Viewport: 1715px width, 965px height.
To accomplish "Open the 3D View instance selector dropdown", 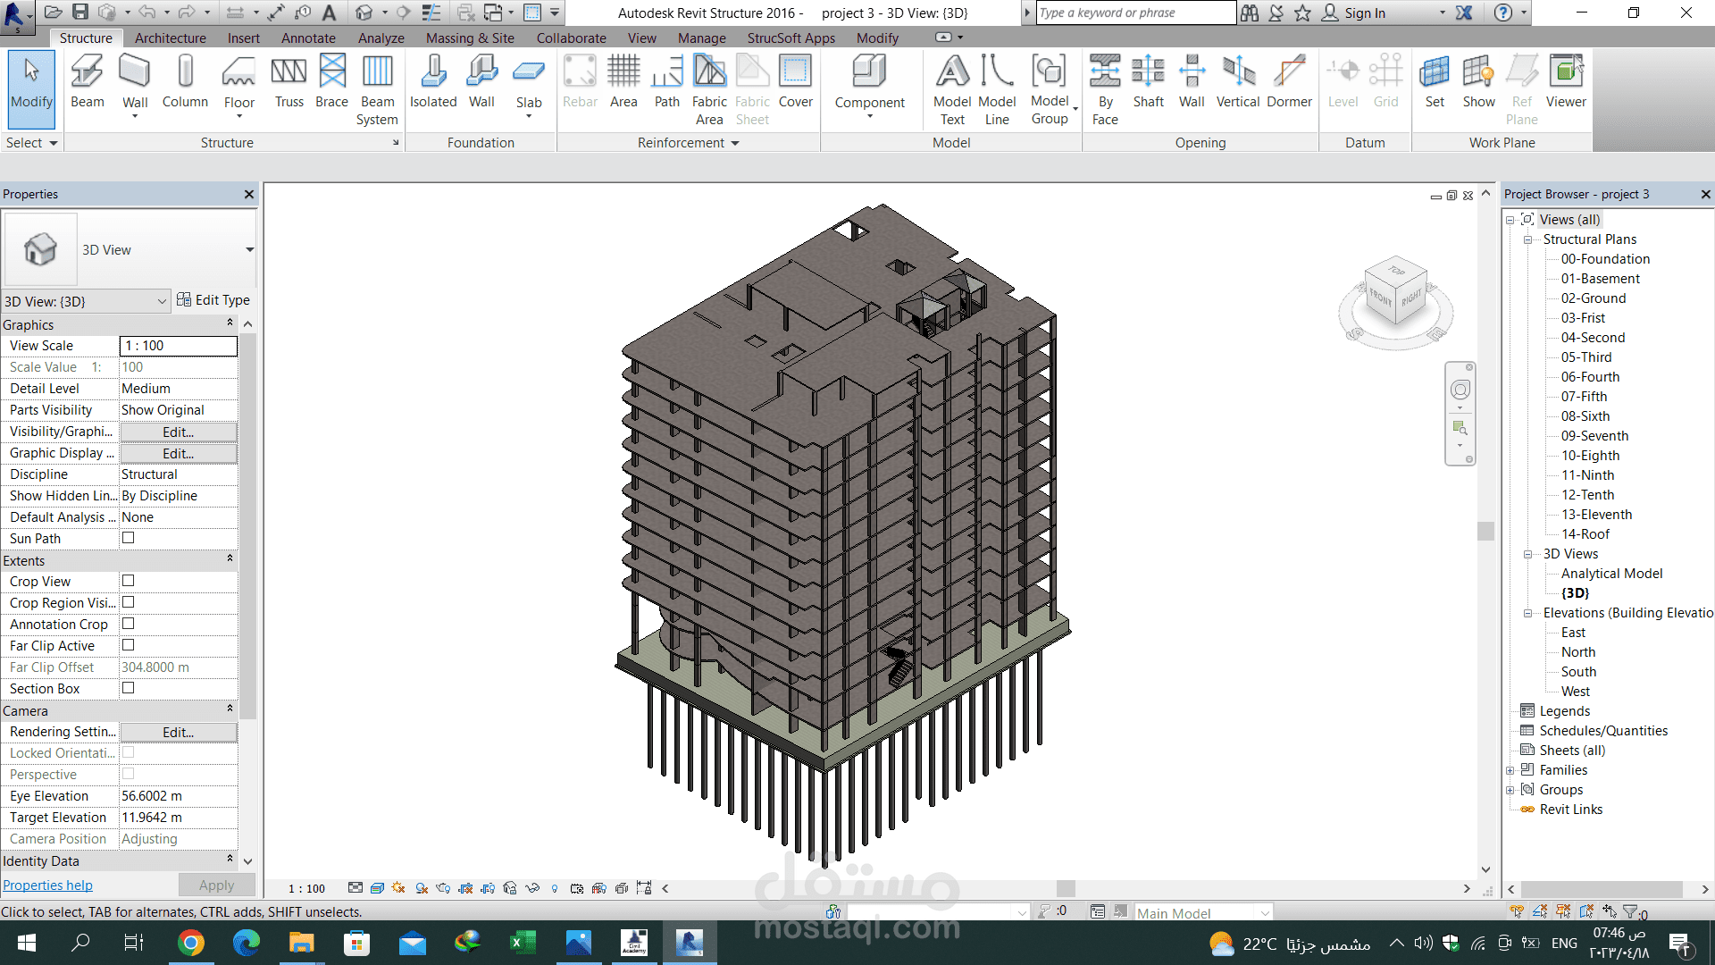I will 162,302.
